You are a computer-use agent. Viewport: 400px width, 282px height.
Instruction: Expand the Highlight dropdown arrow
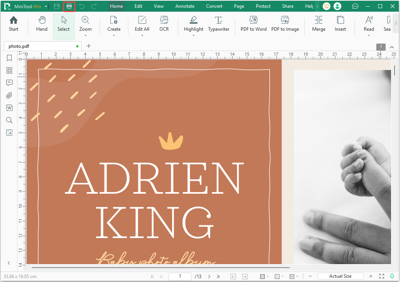click(x=194, y=35)
